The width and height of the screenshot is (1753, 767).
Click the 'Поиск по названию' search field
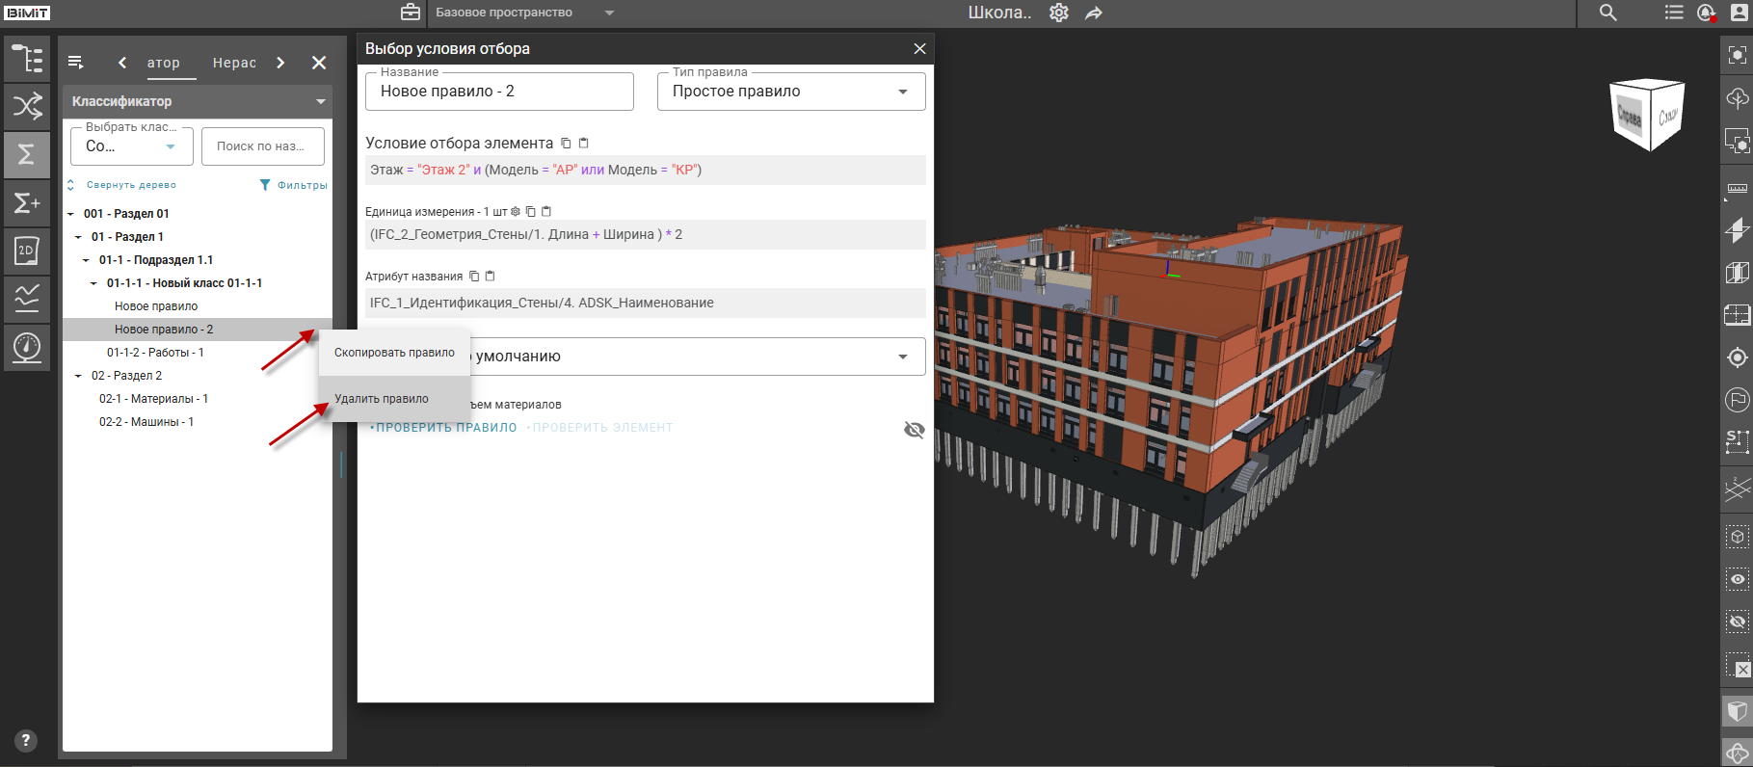click(262, 146)
